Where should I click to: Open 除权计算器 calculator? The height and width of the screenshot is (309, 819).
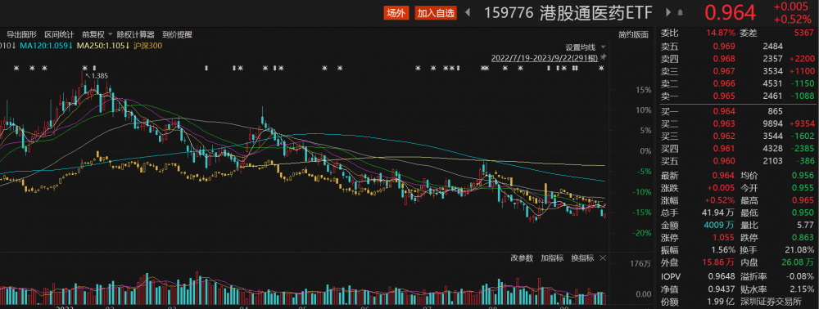pyautogui.click(x=136, y=35)
